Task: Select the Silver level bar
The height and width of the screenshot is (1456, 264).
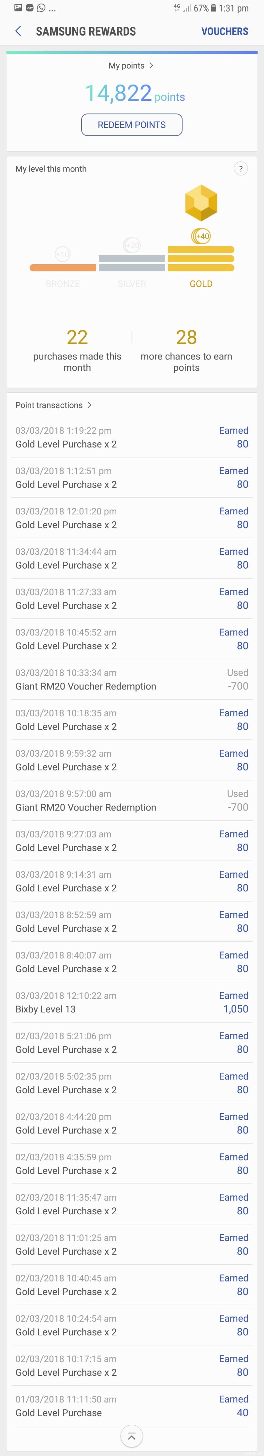Action: pyautogui.click(x=132, y=264)
